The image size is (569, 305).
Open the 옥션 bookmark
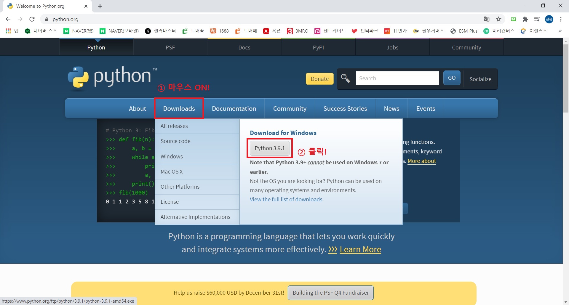point(272,31)
